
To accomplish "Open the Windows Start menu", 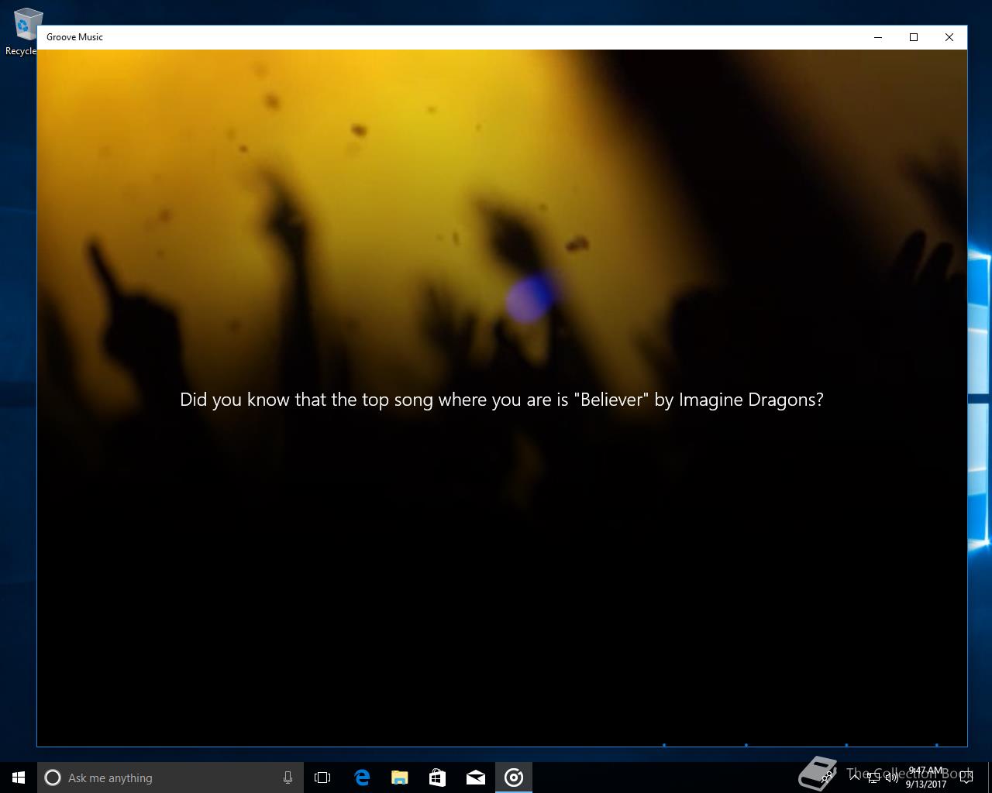I will point(19,778).
